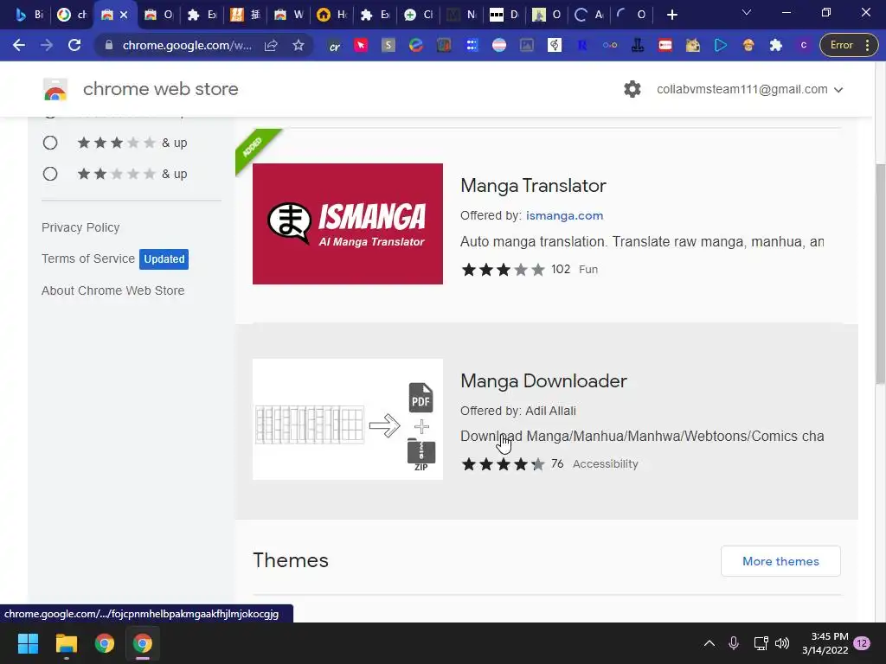Switch to the 'Cl' tab
Viewport: 886px width, 664px height.
pyautogui.click(x=419, y=15)
